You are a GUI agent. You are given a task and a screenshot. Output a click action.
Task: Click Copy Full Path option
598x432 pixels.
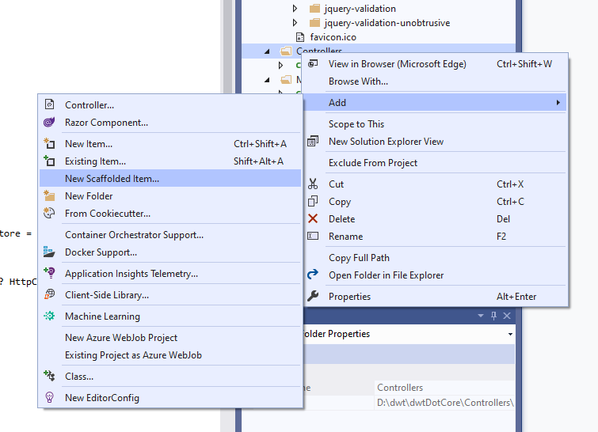tap(359, 258)
